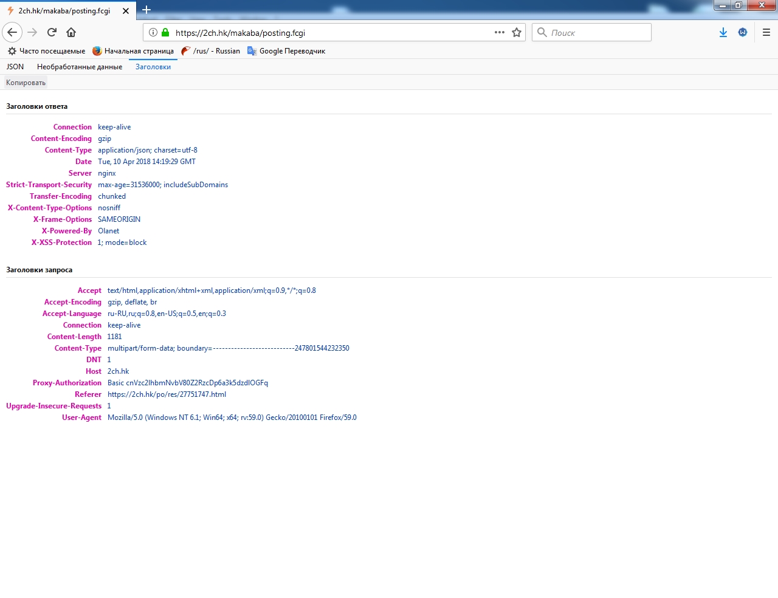Click the Host value '2ch.hk'
The height and width of the screenshot is (598, 778).
[x=119, y=371]
